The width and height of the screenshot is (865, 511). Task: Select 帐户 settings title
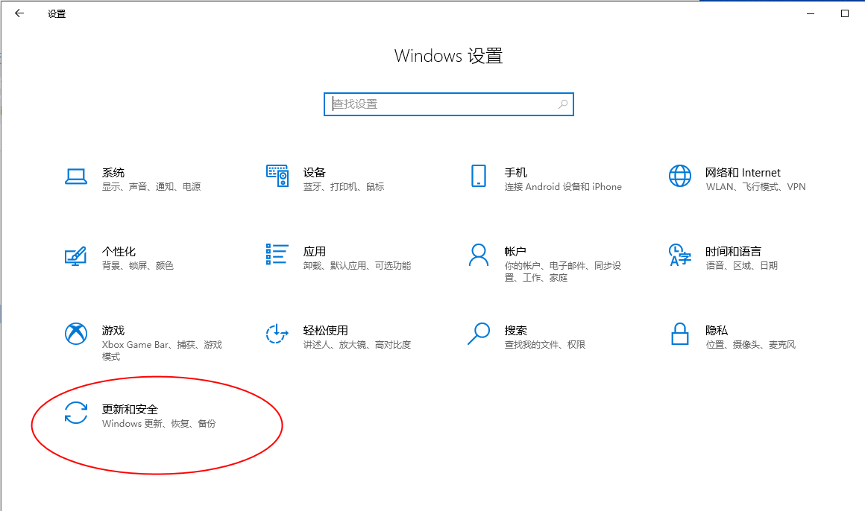click(515, 251)
